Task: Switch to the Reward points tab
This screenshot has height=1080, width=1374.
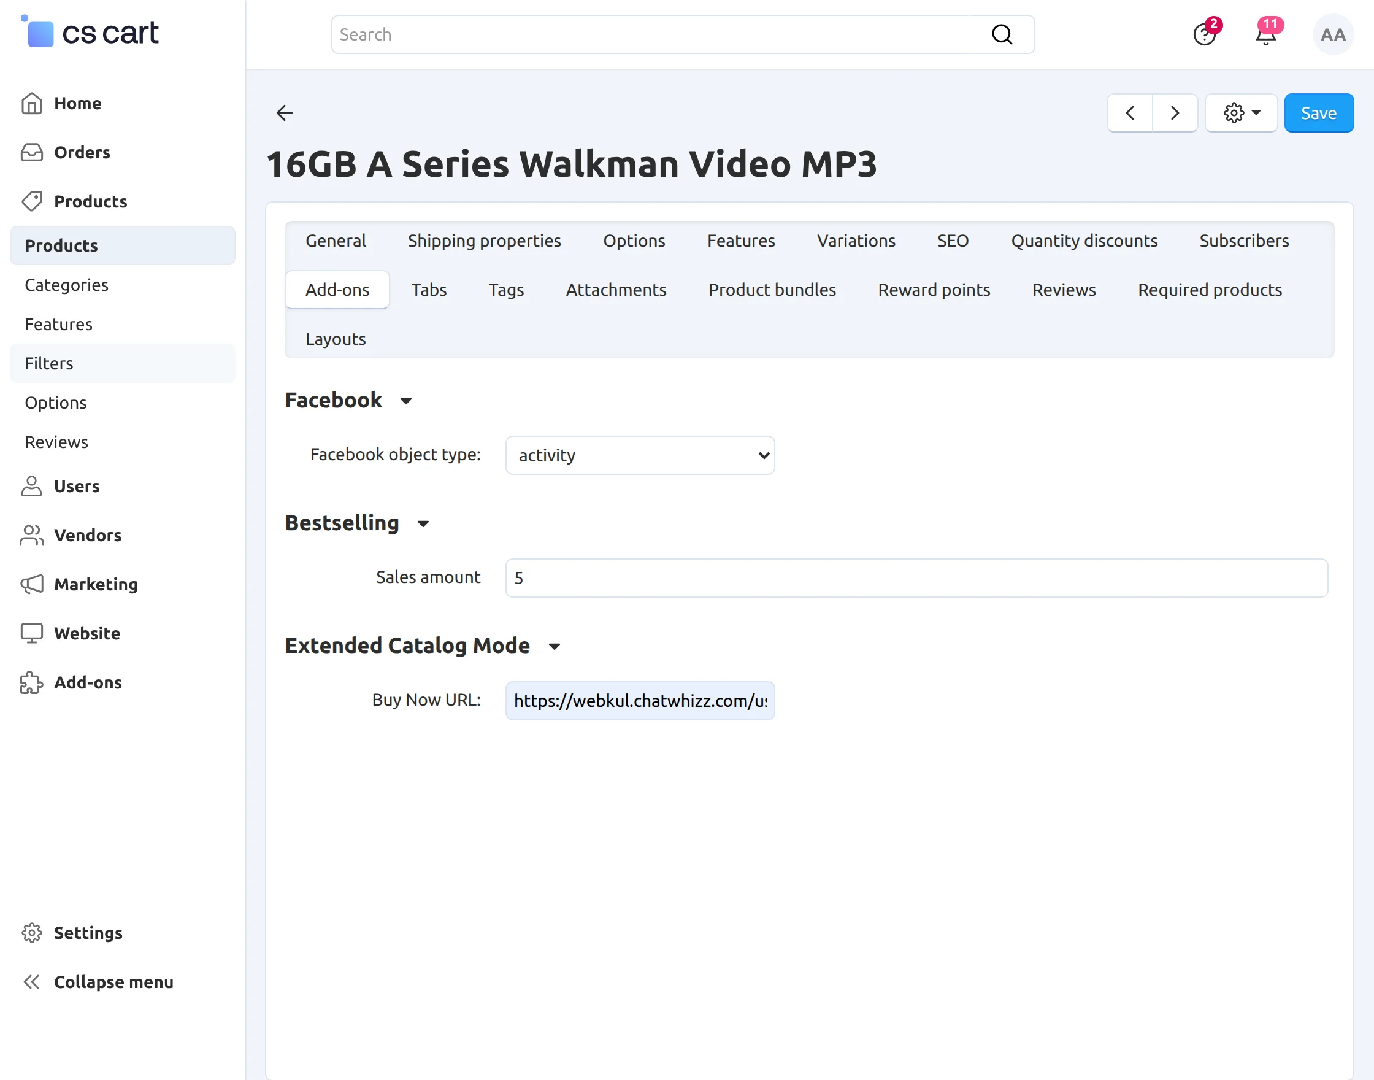Action: point(934,290)
